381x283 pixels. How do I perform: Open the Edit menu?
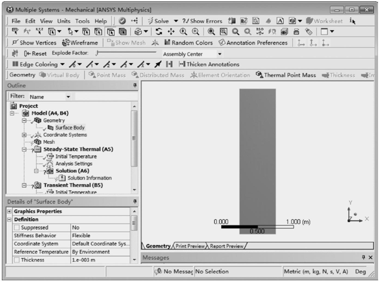coord(30,21)
